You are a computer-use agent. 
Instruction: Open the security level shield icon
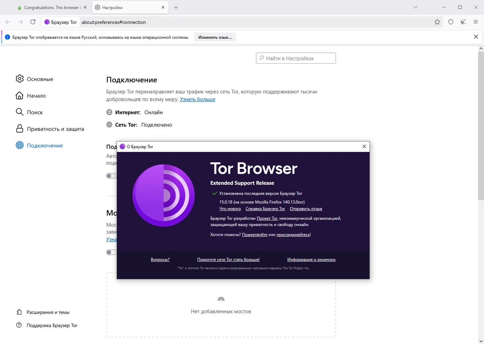[x=451, y=22]
